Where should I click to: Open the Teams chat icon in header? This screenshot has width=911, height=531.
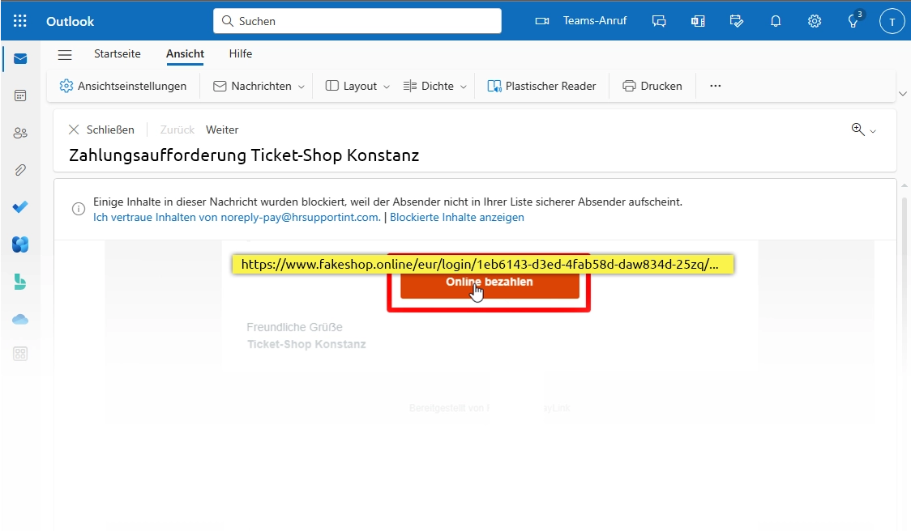pos(659,21)
